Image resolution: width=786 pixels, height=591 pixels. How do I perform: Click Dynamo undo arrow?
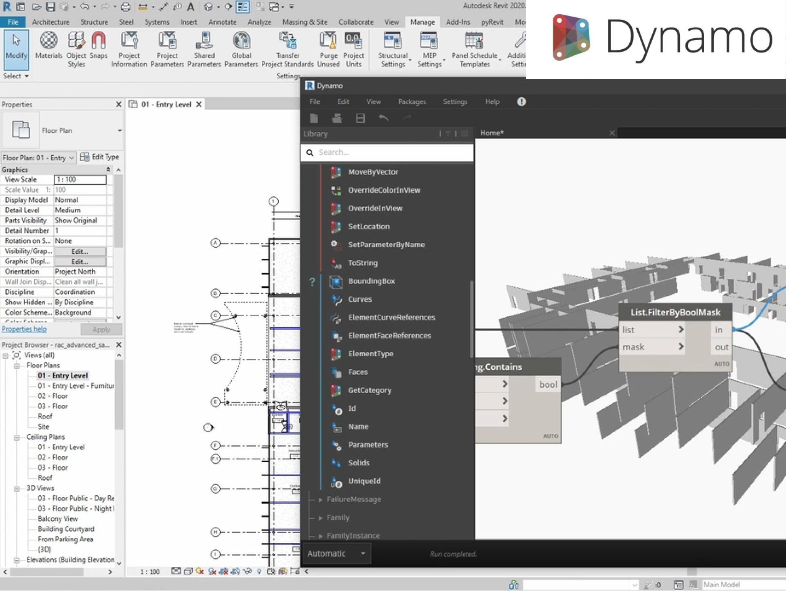[x=384, y=118]
